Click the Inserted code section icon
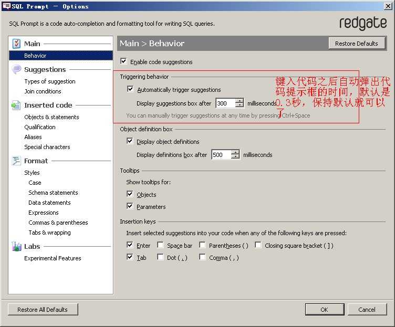395x327 pixels. click(16, 105)
